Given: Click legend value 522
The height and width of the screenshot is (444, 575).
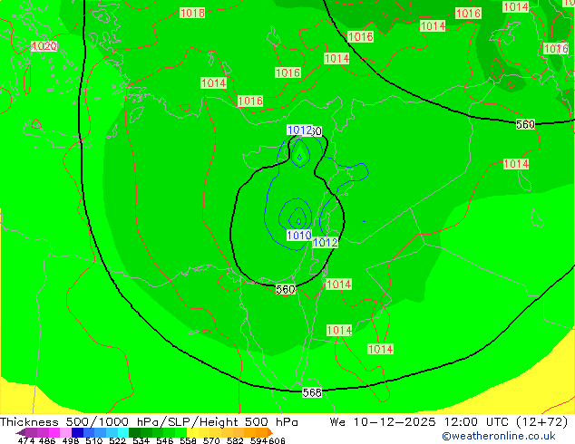Looking at the screenshot, I should point(117,440).
